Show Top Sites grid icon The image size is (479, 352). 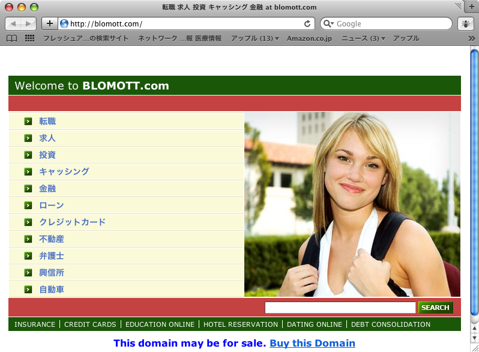click(29, 38)
